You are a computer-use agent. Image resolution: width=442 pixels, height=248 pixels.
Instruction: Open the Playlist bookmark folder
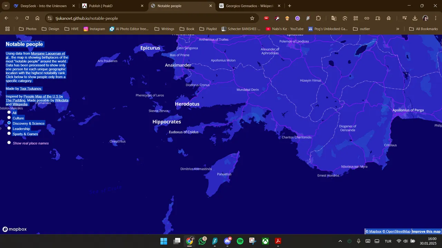[208, 29]
